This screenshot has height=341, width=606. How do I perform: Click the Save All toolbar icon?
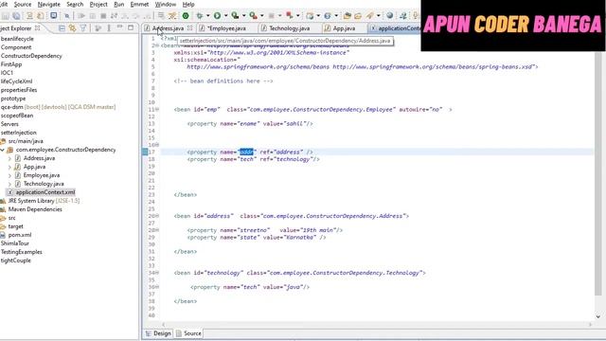click(x=16, y=16)
